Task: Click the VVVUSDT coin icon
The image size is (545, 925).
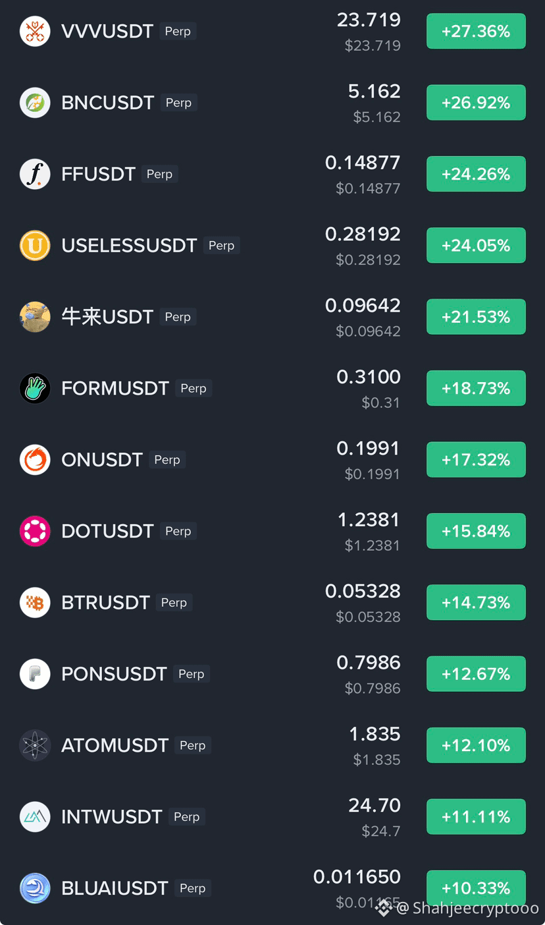Action: [35, 31]
